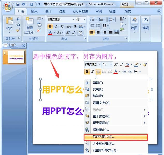Select 剪切(T) in context menu
The image size is (164, 155).
(x=116, y=83)
